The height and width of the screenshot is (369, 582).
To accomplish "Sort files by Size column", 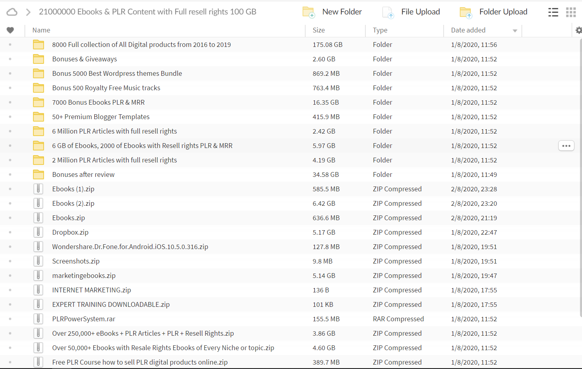I will [319, 30].
